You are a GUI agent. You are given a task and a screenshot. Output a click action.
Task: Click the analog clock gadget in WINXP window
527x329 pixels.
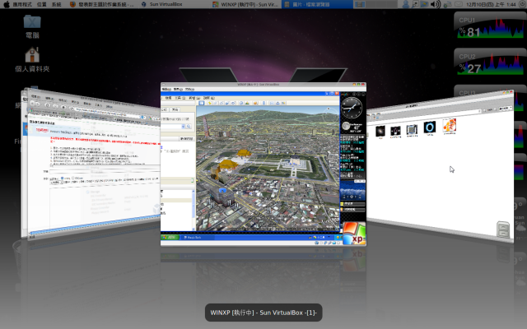[x=352, y=108]
